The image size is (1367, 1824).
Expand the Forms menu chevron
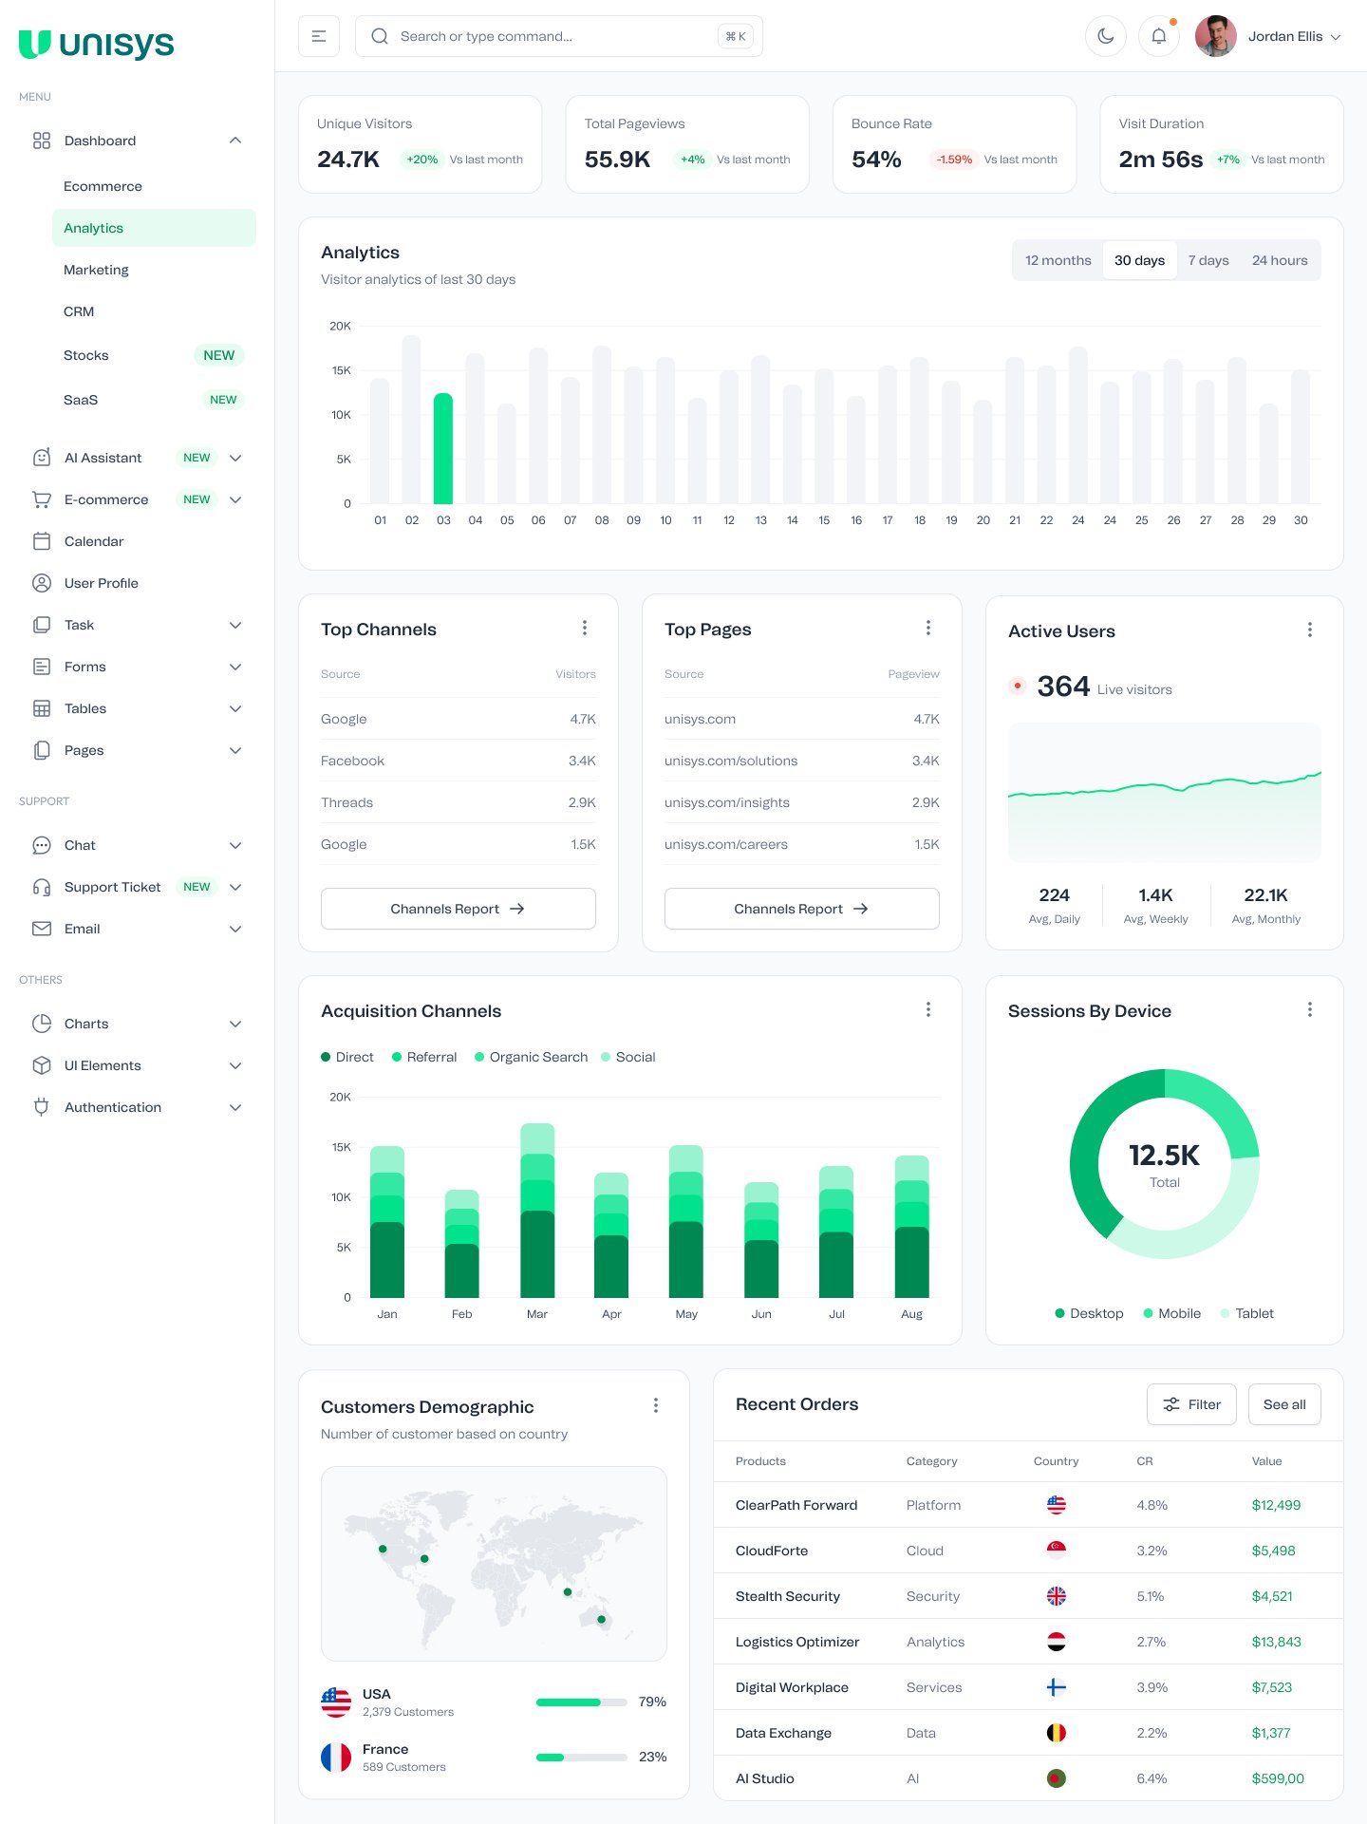click(x=235, y=667)
